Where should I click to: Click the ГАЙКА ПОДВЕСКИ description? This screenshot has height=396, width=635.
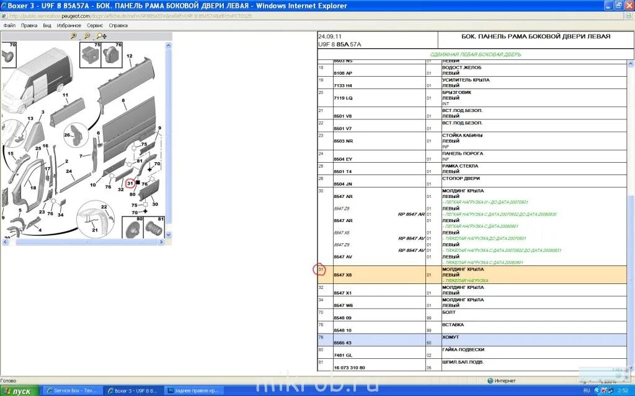click(463, 350)
